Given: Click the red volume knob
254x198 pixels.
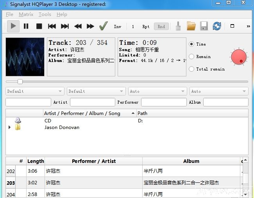Looking at the screenshot, I should 239,57.
